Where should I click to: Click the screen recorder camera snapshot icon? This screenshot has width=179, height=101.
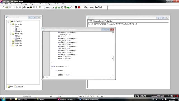click(171, 96)
